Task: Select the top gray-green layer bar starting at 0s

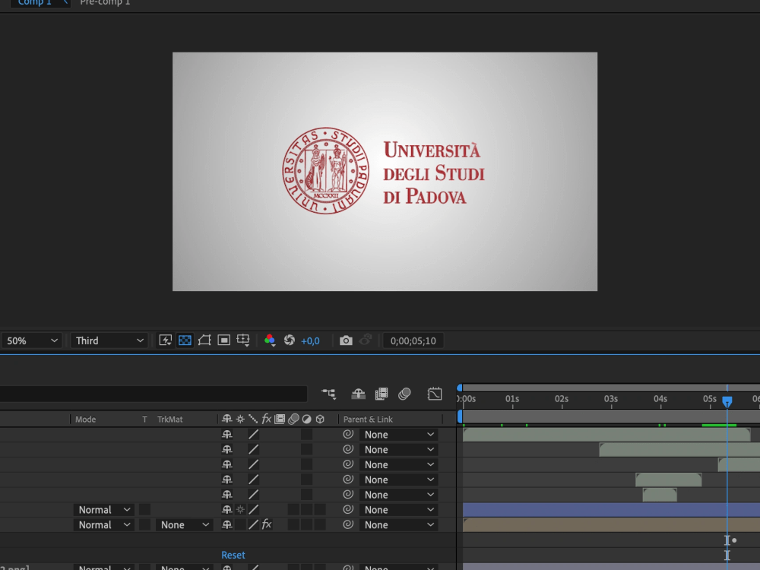Action: click(606, 435)
